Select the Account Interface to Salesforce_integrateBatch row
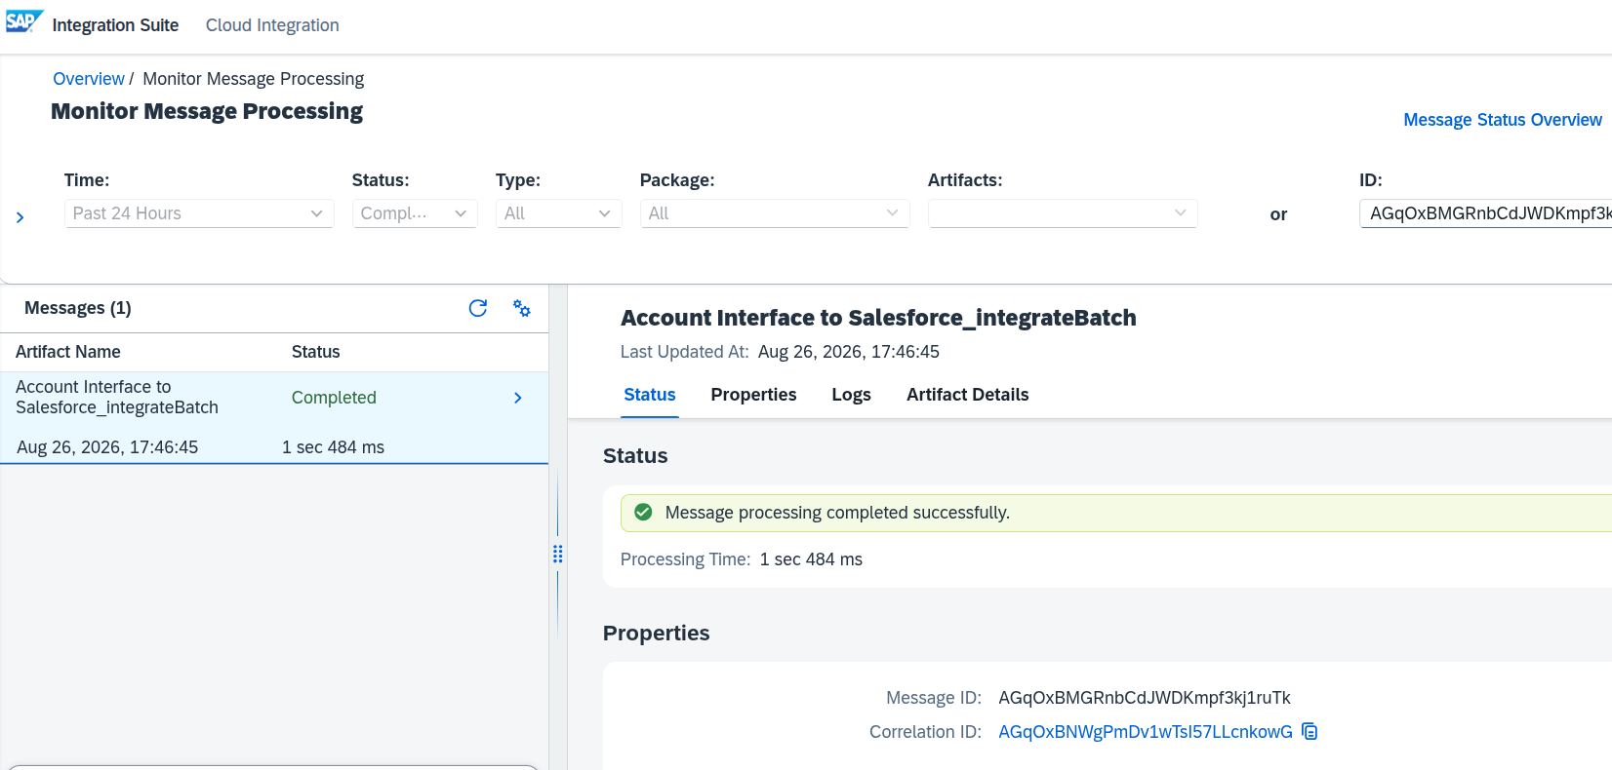 pos(273,417)
